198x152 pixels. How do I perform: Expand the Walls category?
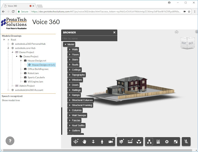tap(70, 49)
